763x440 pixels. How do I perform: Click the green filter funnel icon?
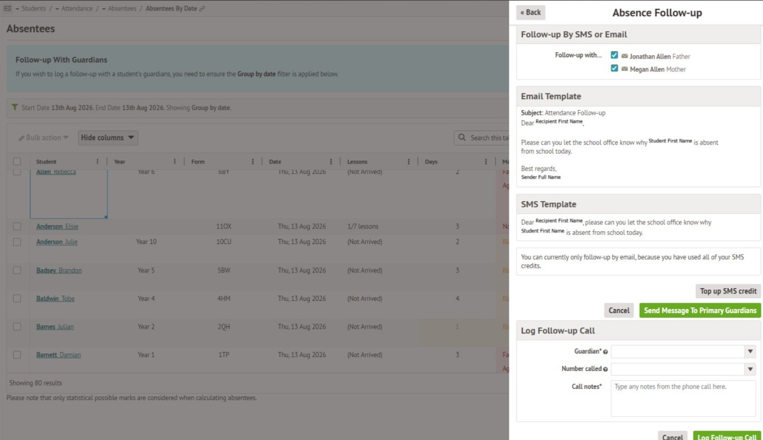pos(14,108)
